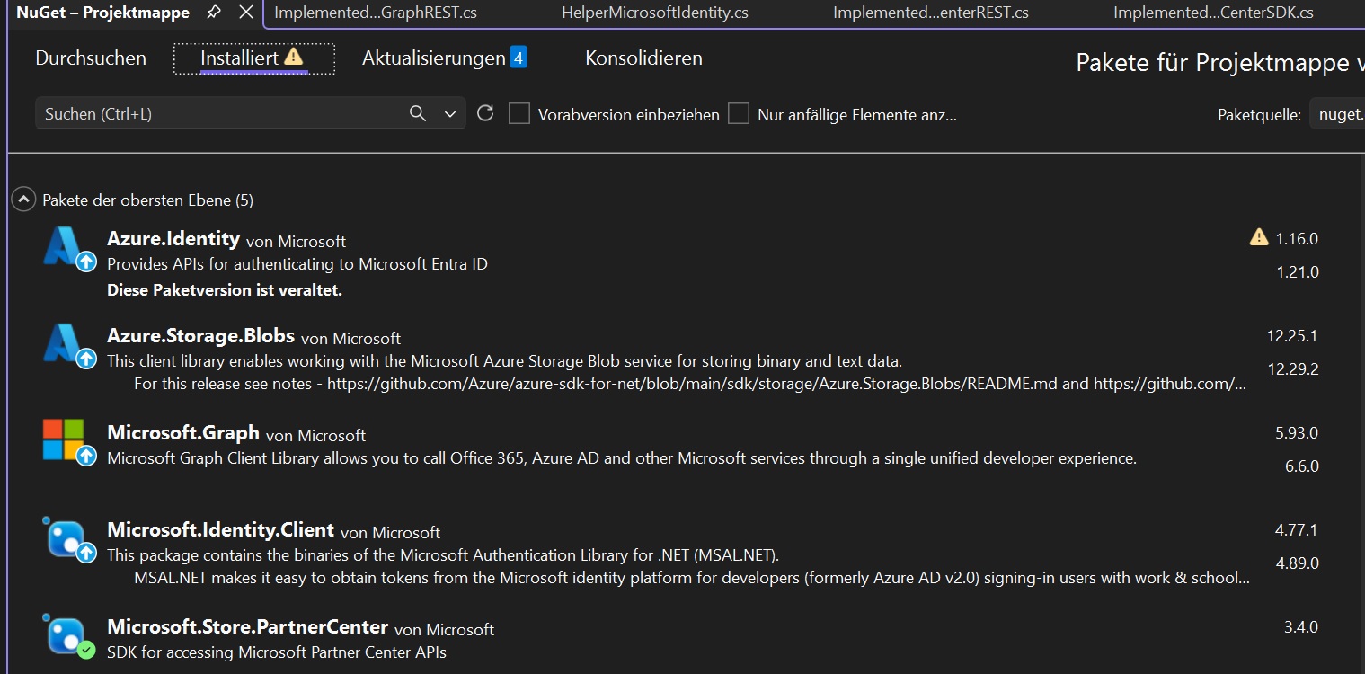The height and width of the screenshot is (674, 1365).
Task: Click available version 1.21.0
Action: point(1298,271)
